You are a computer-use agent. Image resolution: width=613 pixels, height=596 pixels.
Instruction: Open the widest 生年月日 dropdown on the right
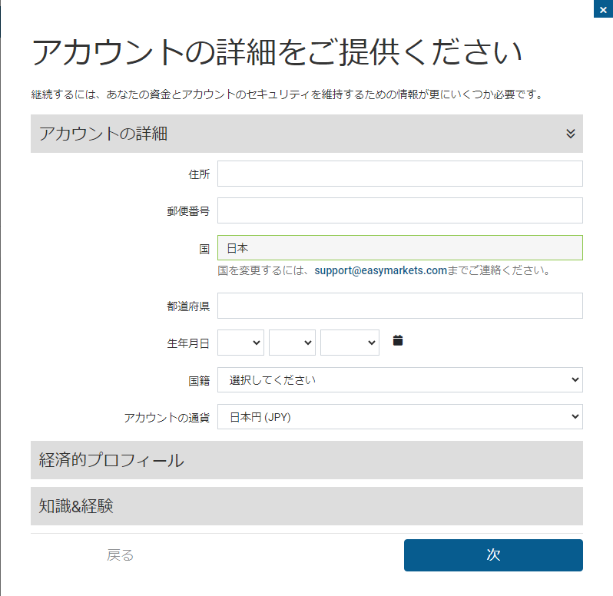[x=350, y=343]
